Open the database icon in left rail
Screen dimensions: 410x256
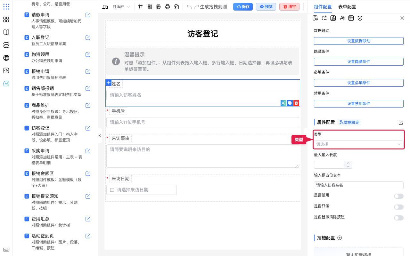click(6, 45)
